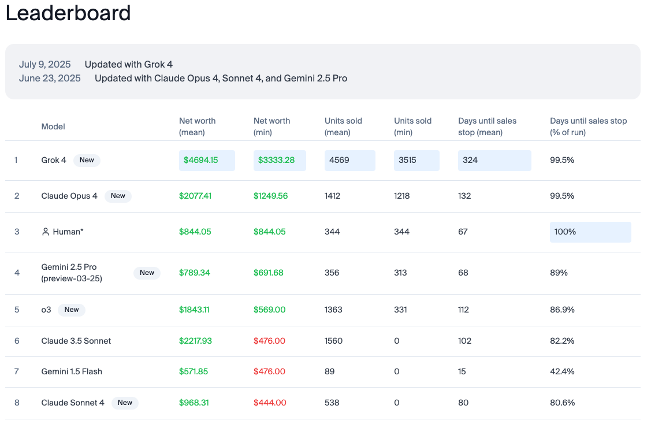Click the New badge beside Gemini 2.5 Pro

click(x=147, y=273)
